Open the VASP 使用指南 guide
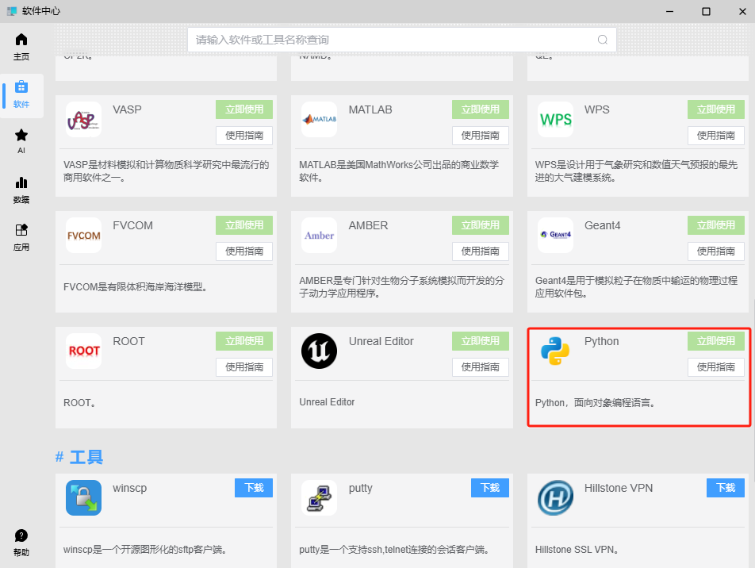755x568 pixels. (x=244, y=136)
